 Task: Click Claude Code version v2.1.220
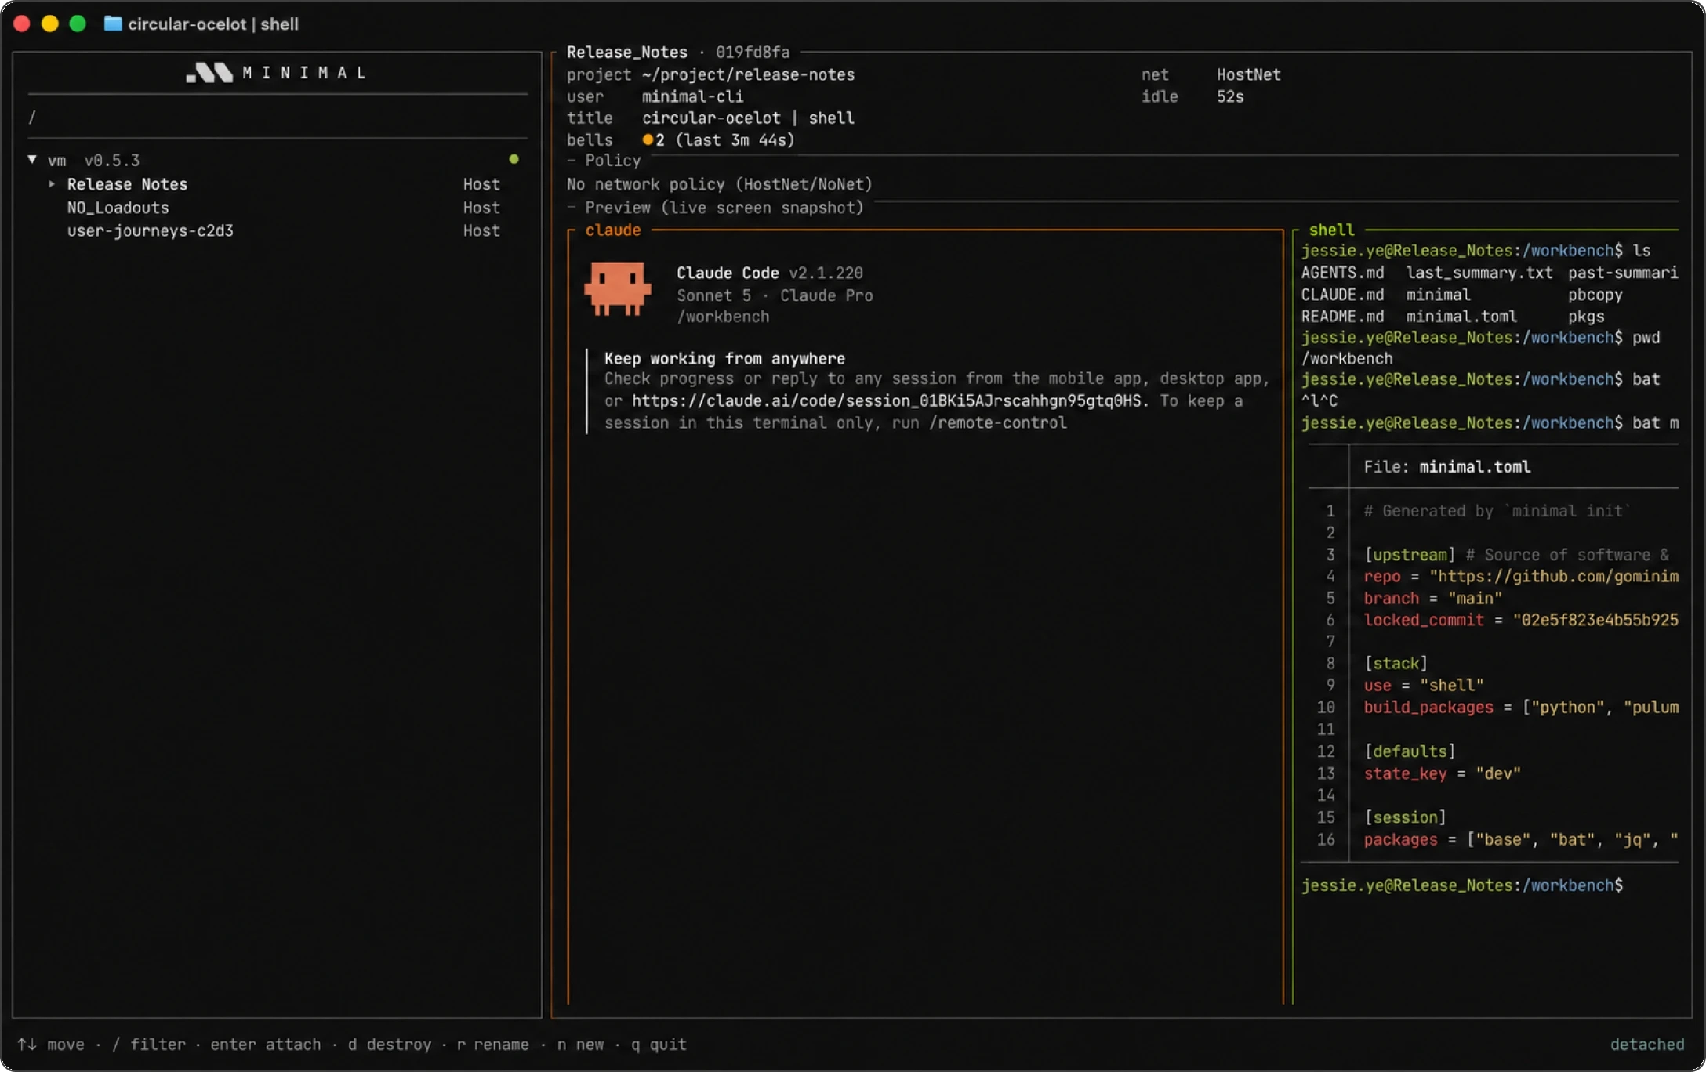tap(826, 273)
